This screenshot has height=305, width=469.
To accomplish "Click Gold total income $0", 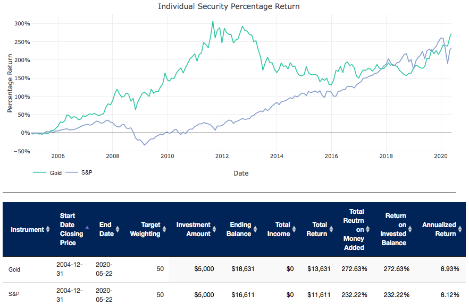I will [x=290, y=269].
